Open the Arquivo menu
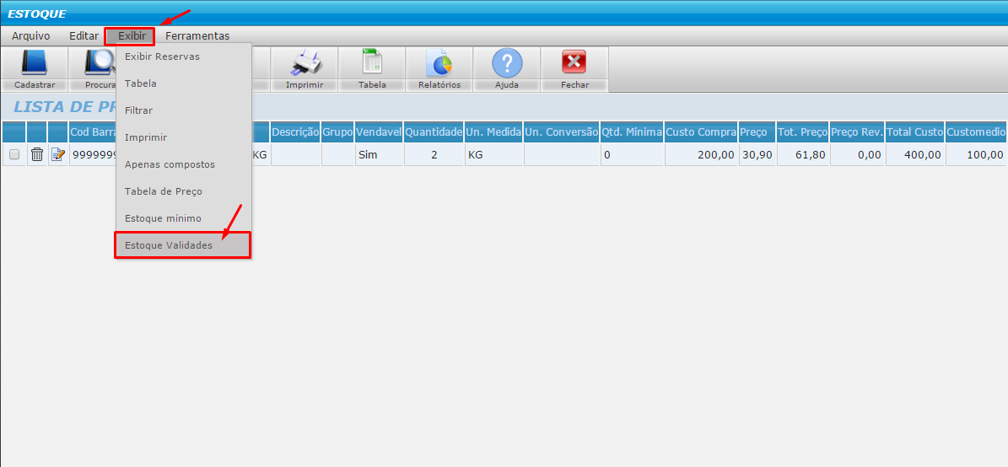Viewport: 1008px width, 467px height. (x=31, y=36)
